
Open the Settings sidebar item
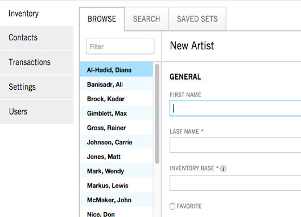(x=36, y=87)
